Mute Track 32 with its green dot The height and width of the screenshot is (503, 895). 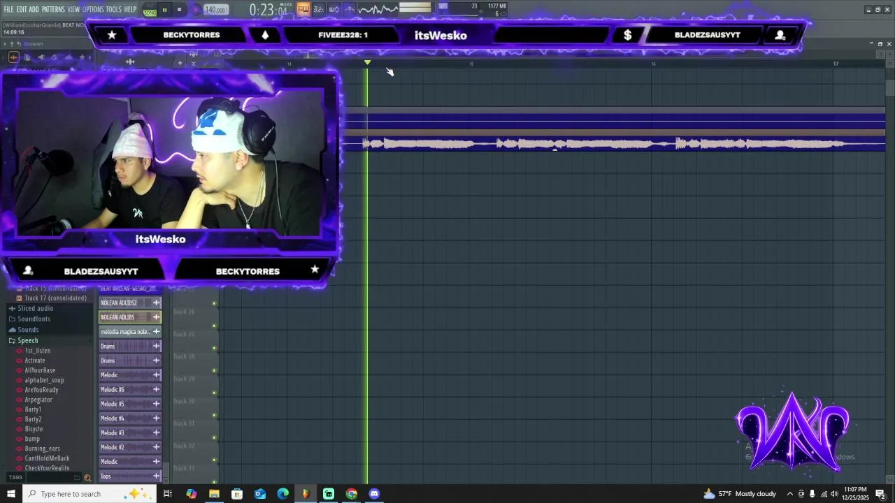(x=214, y=460)
